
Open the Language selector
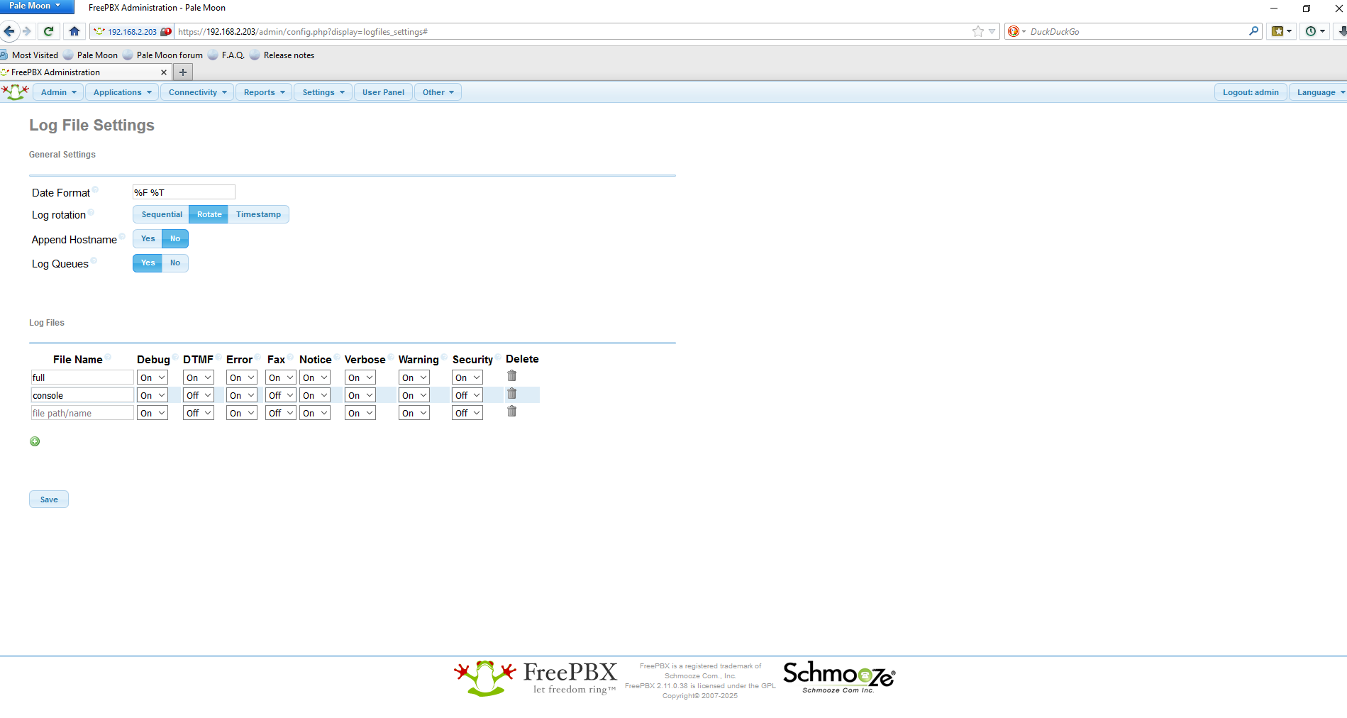click(x=1318, y=92)
